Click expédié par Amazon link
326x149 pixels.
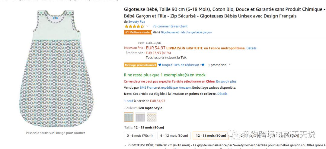pos(176,87)
